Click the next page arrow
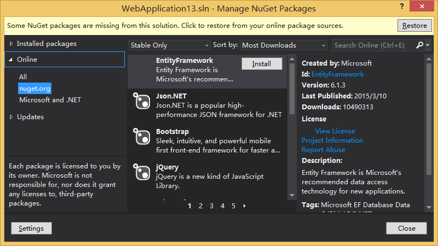Screen dimensions: 438x246 point(244,206)
